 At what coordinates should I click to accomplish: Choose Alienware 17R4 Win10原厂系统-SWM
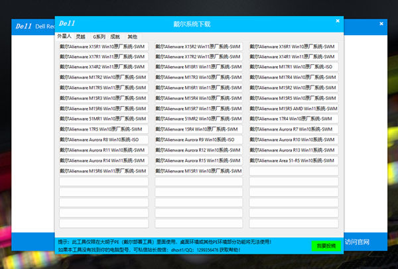point(294,119)
